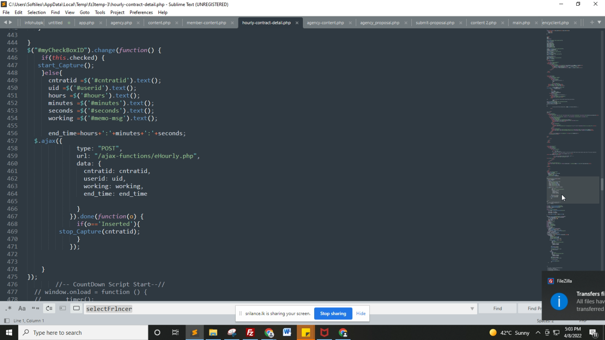Click the wrap search icon

click(x=49, y=309)
